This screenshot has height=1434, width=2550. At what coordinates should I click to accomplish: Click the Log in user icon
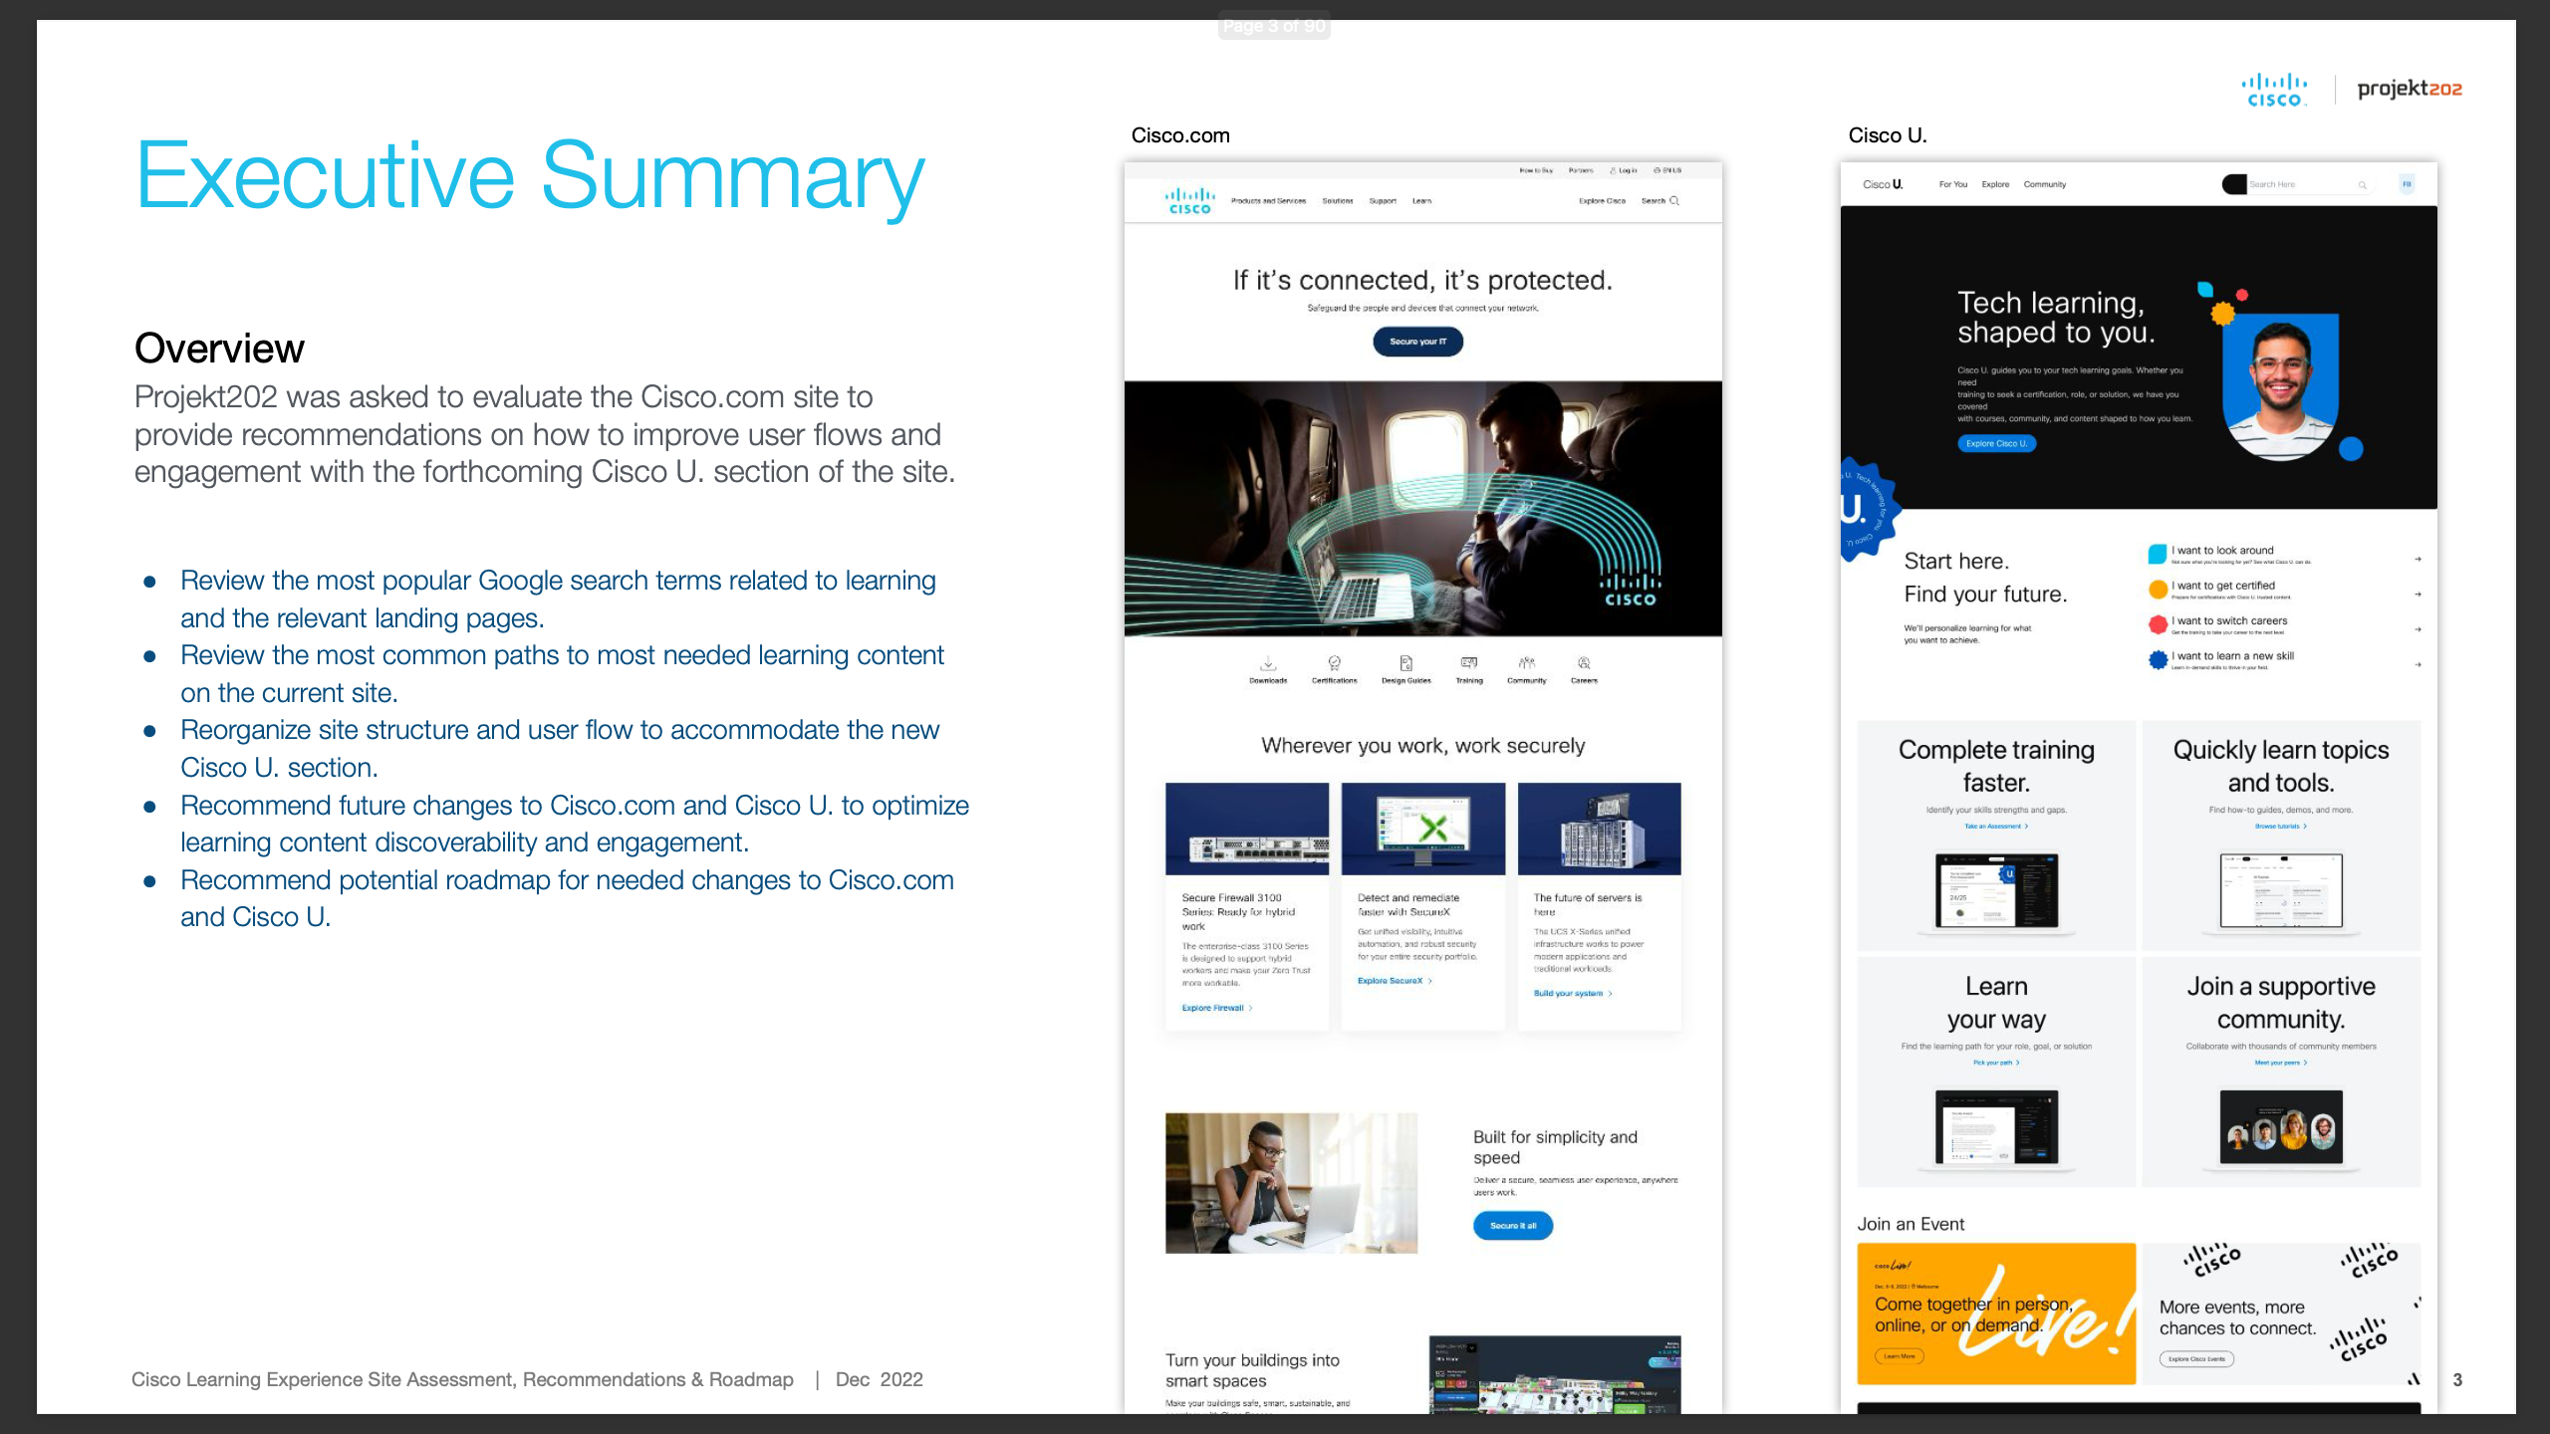coord(1613,171)
